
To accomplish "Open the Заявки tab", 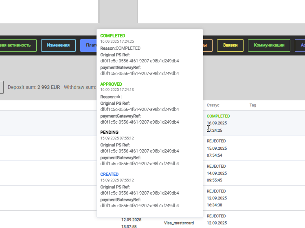I will click(x=230, y=45).
